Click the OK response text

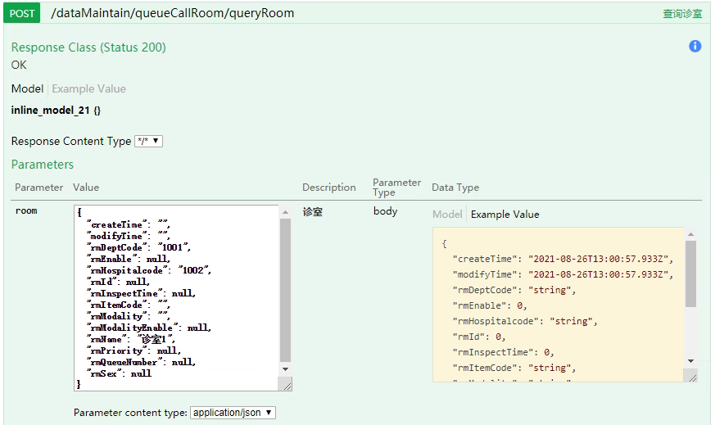[x=19, y=65]
